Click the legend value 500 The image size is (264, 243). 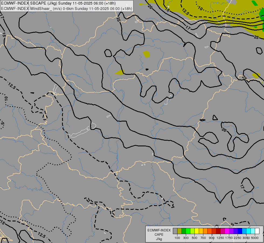coord(194,238)
